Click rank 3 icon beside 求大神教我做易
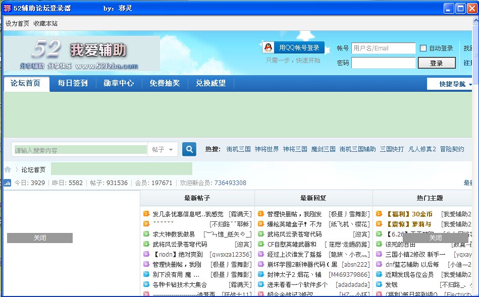The height and width of the screenshot is (297, 479). 146,234
